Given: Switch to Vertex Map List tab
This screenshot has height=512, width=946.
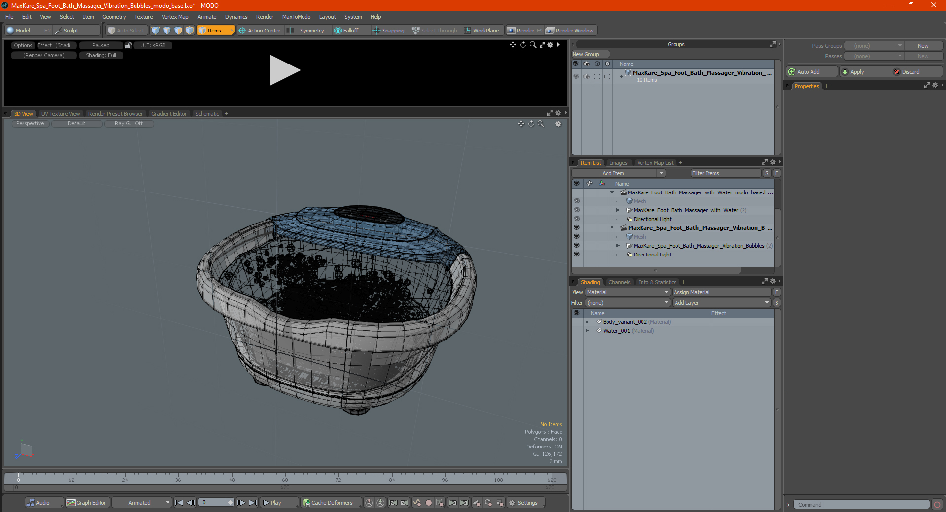Looking at the screenshot, I should click(x=655, y=163).
